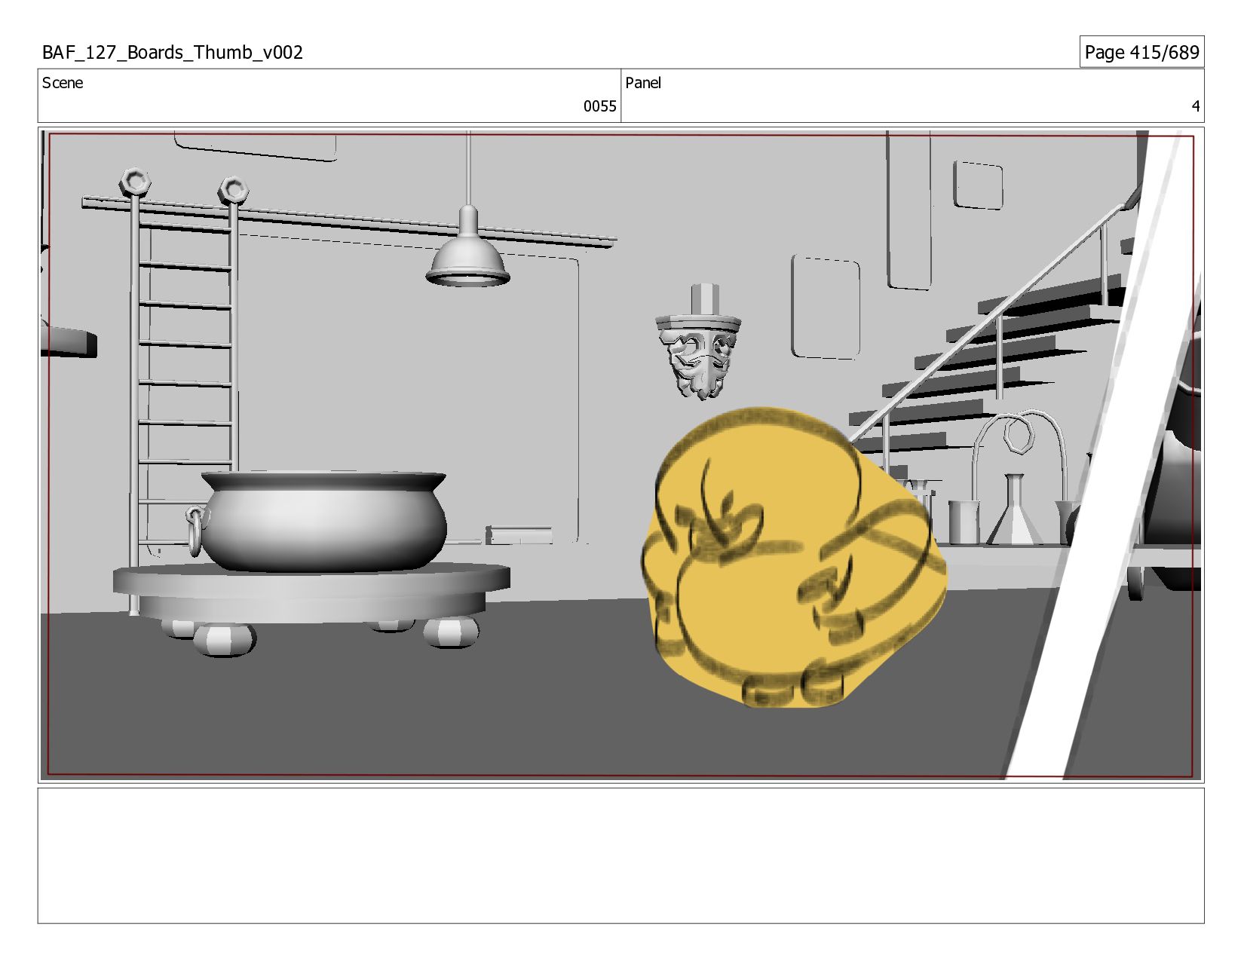Click the Page 415/689 indicator box
Image resolution: width=1244 pixels, height=961 pixels.
pyautogui.click(x=1141, y=52)
